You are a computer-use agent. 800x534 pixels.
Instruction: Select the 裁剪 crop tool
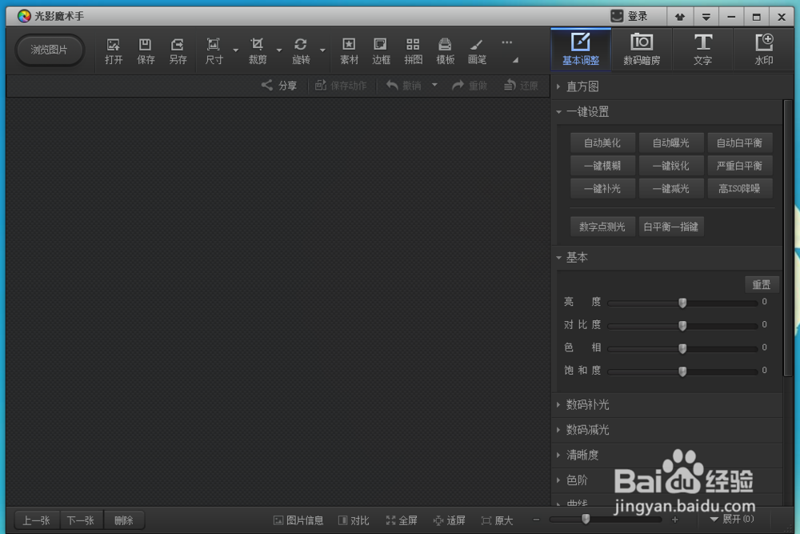click(258, 50)
